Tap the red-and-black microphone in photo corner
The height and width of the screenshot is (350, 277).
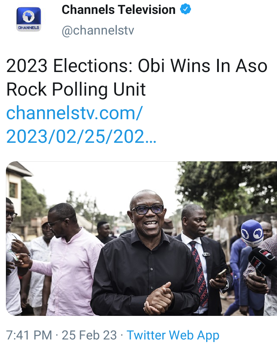262,260
